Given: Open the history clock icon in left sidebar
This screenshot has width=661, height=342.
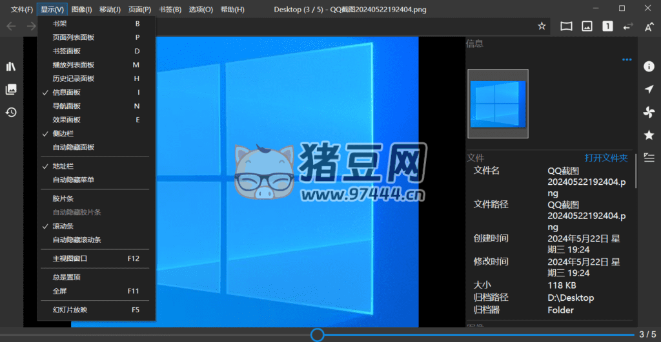Looking at the screenshot, I should point(11,112).
